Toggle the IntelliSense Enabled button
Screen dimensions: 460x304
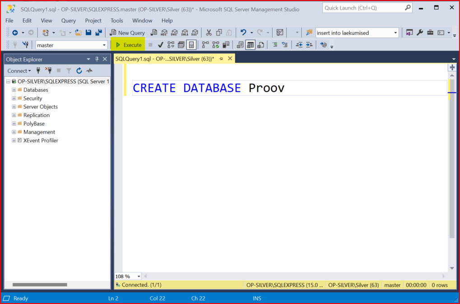(x=191, y=45)
